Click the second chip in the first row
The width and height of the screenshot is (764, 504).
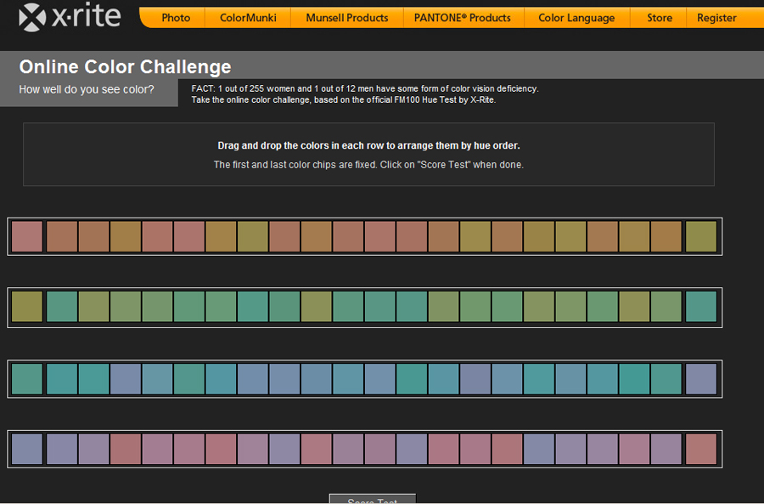click(x=62, y=236)
